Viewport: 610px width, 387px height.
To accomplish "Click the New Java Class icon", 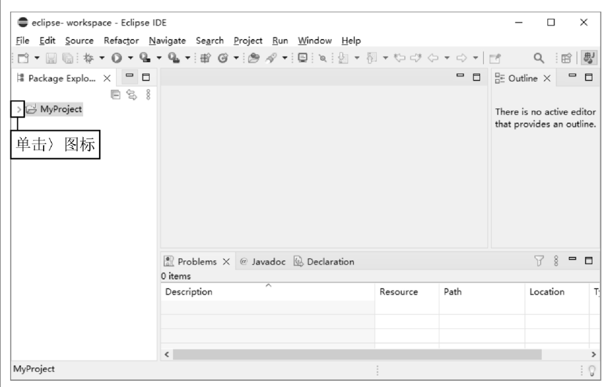I will [x=223, y=58].
